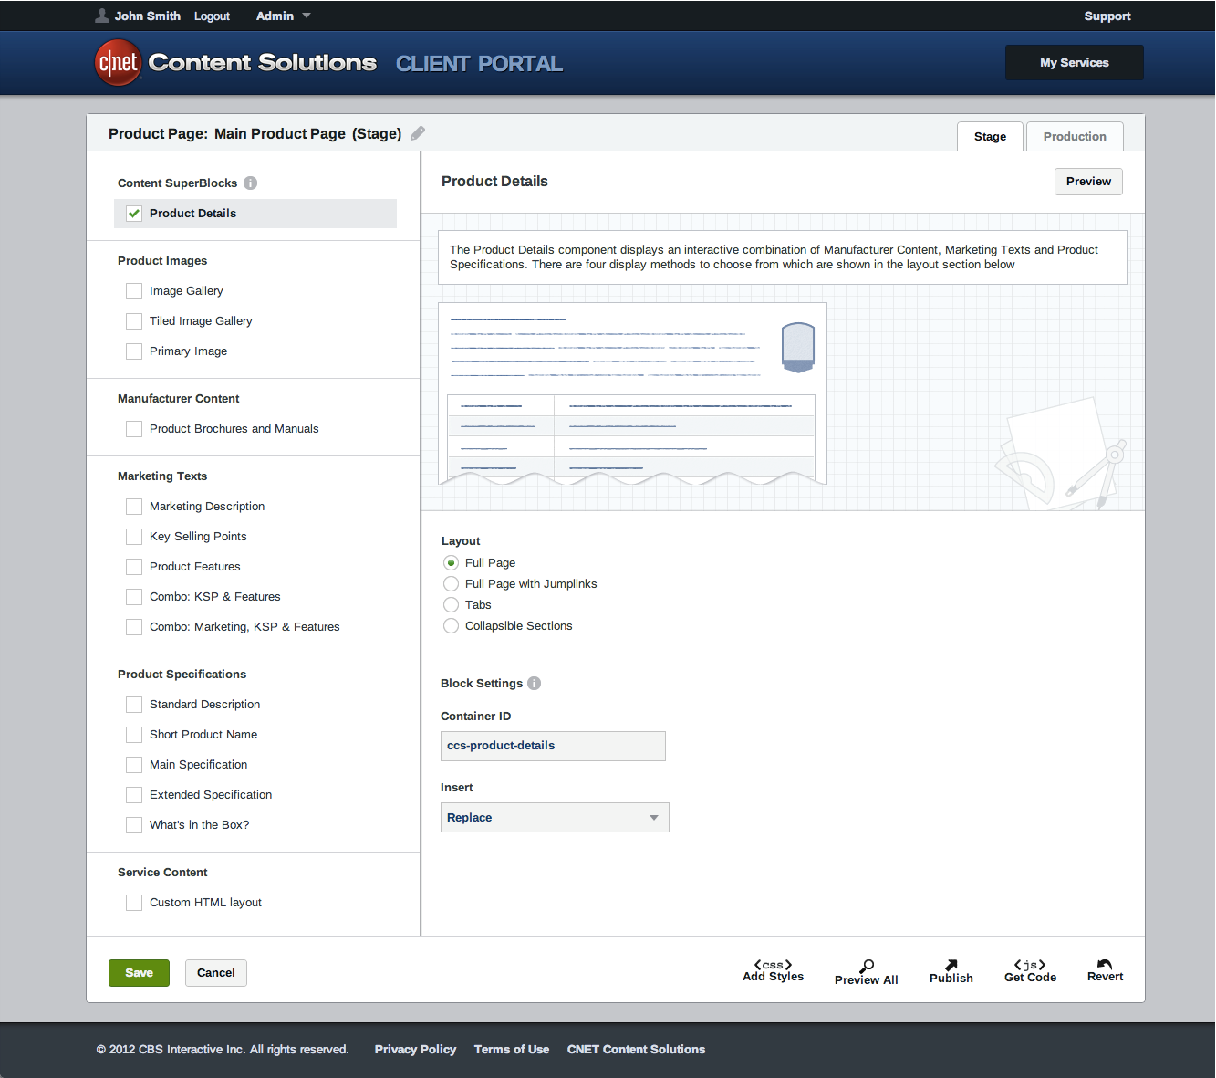This screenshot has height=1078, width=1216.
Task: Check the Key Selling Points box
Action: 134,537
